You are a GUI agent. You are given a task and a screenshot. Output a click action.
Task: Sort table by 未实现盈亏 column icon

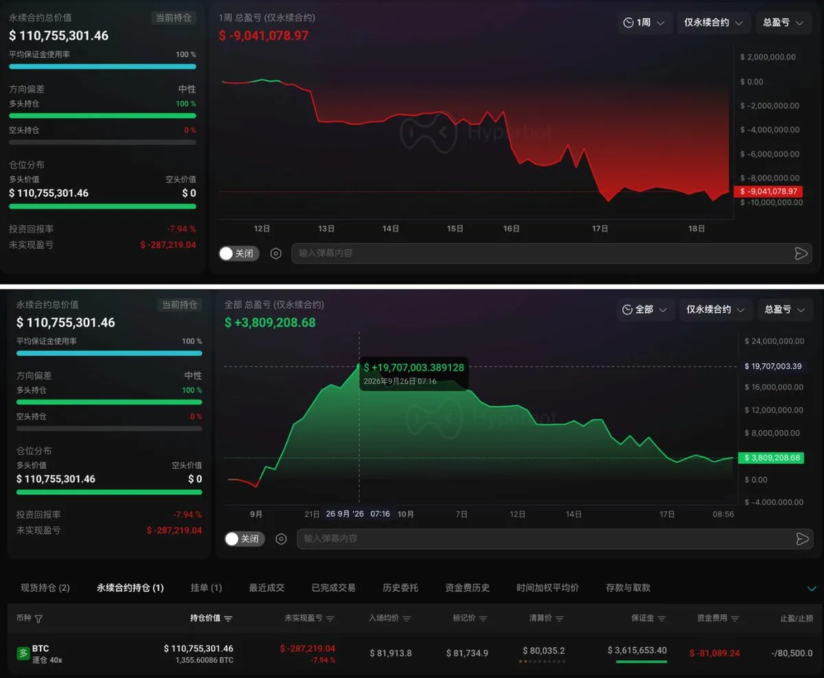(x=330, y=618)
